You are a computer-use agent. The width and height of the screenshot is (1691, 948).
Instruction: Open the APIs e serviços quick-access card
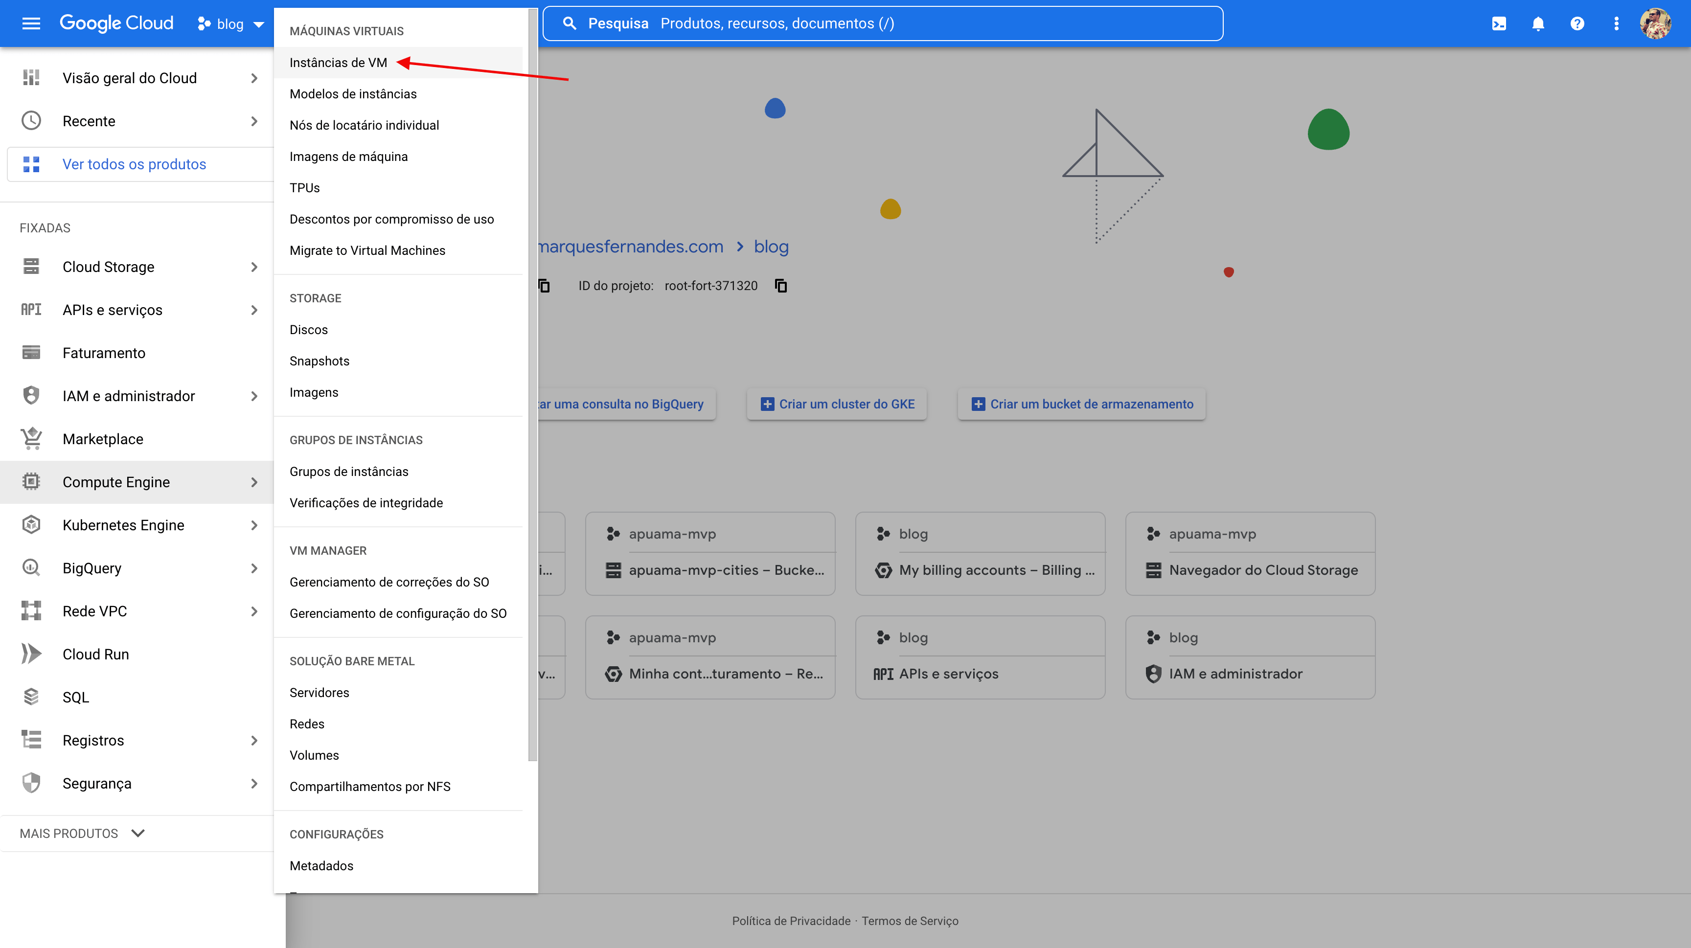(x=980, y=657)
